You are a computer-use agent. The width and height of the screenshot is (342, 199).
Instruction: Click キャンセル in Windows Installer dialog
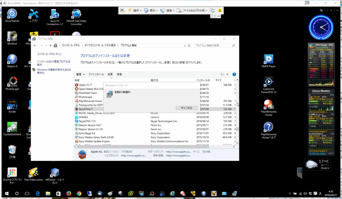186,108
